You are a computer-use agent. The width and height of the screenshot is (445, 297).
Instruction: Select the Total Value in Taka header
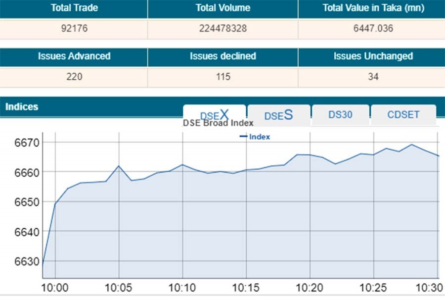point(371,8)
